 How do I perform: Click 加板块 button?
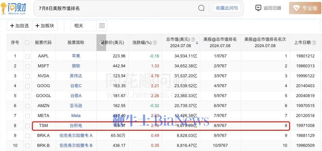45,26
